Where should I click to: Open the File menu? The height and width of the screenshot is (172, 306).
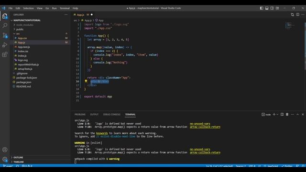click(11, 8)
